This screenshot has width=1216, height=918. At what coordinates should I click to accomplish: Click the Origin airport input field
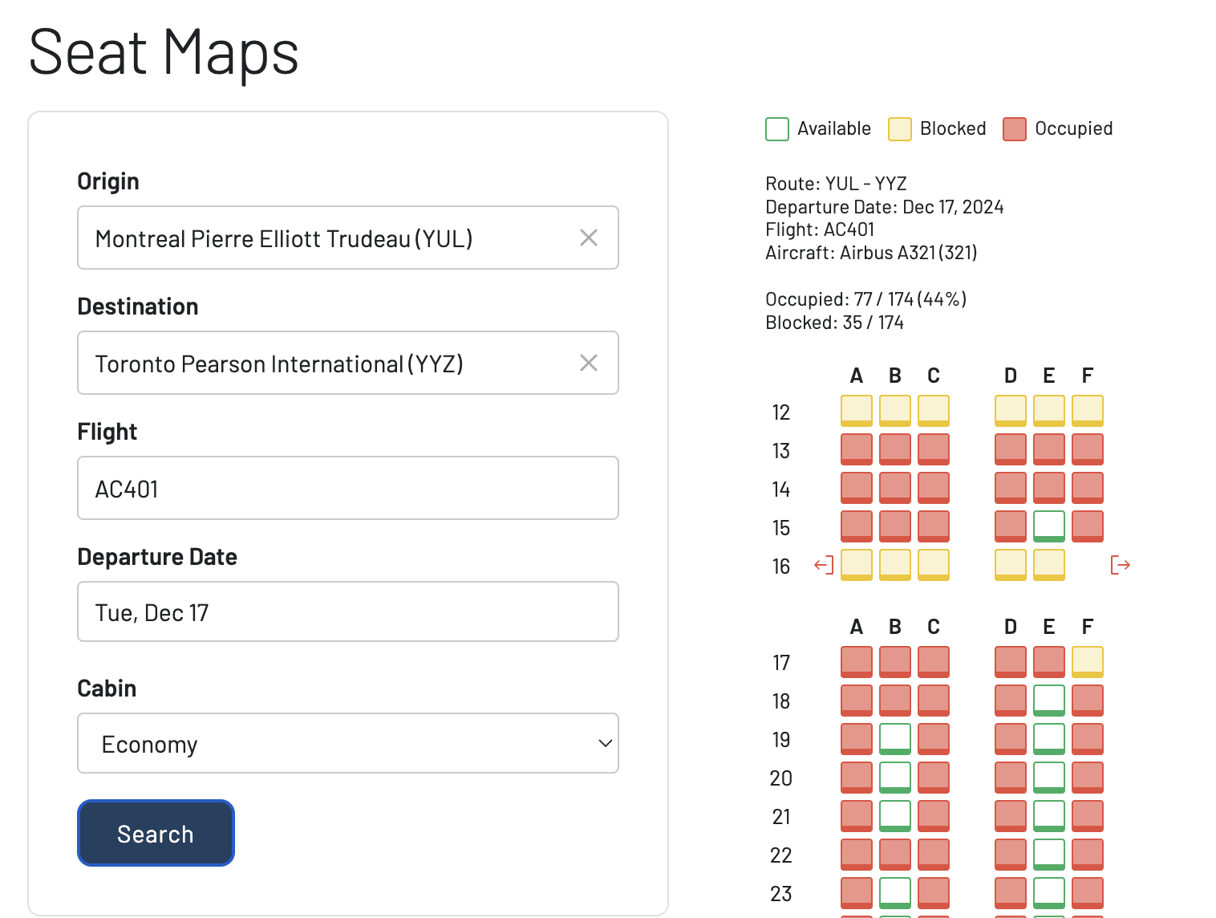tap(348, 238)
